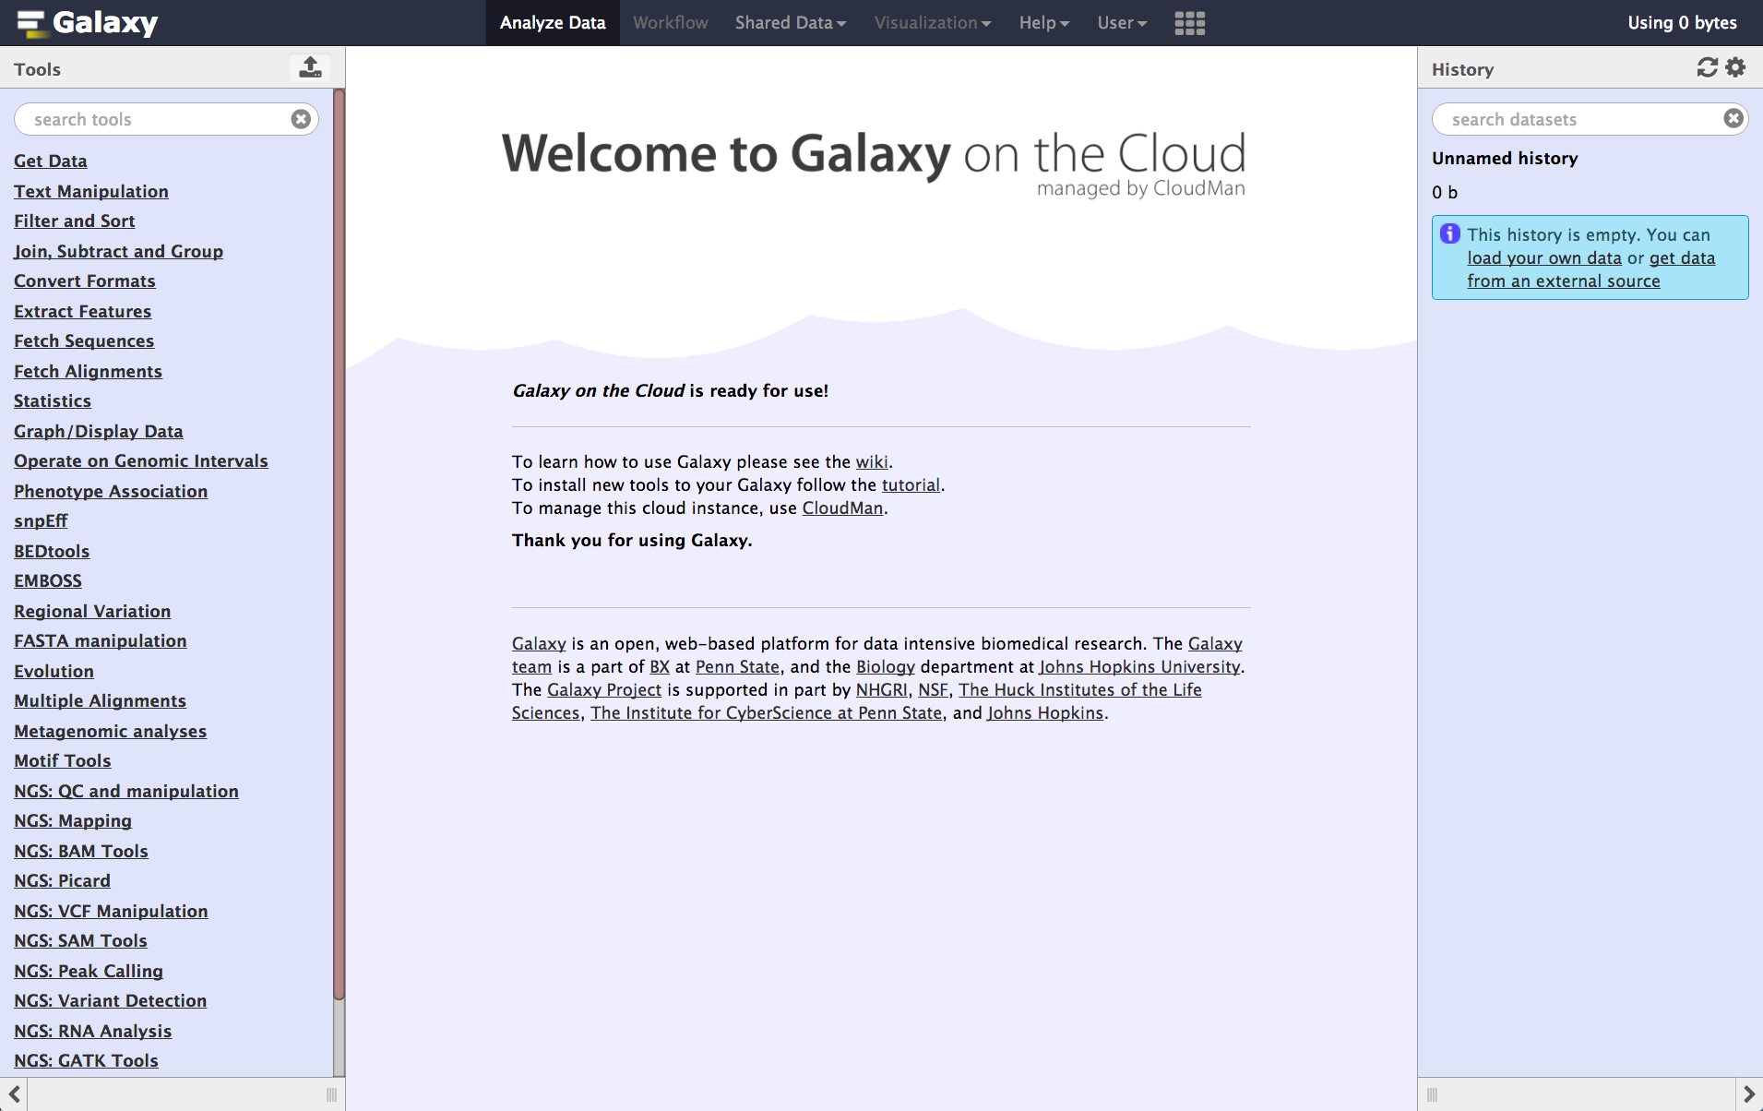Open the NGS: RNA Analysis section
This screenshot has height=1111, width=1763.
tap(93, 1031)
